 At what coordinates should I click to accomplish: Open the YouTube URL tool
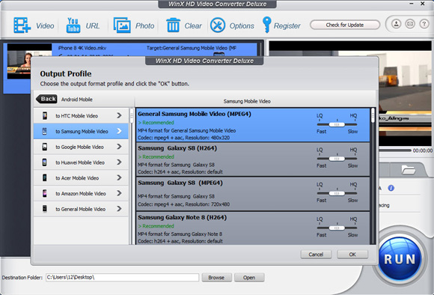pos(73,25)
